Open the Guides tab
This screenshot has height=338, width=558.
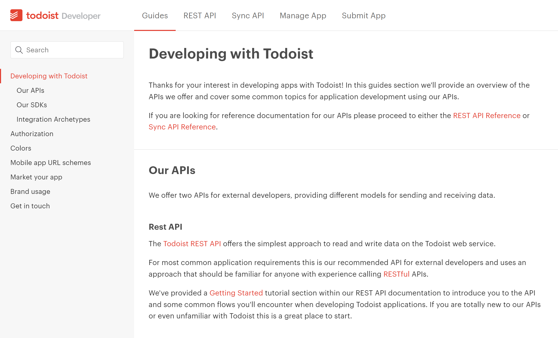(x=155, y=16)
